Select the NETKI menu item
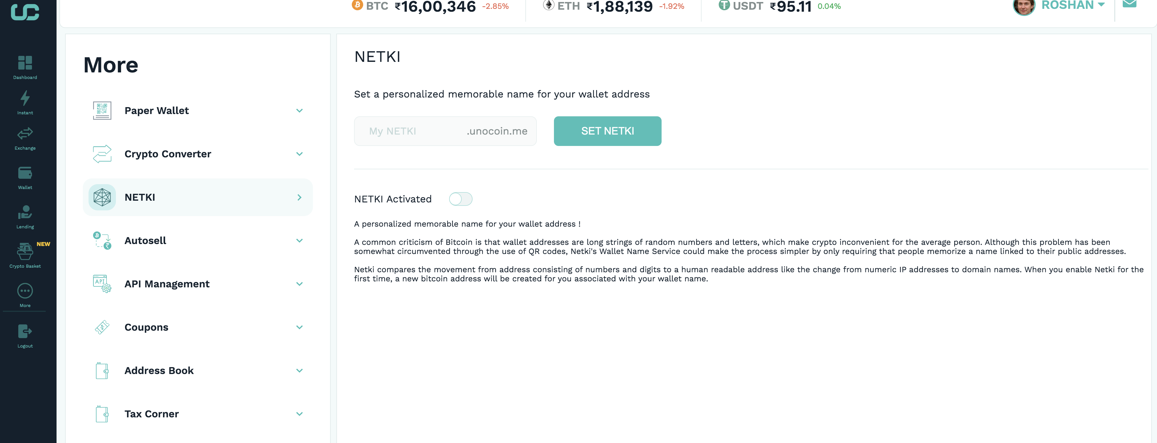The width and height of the screenshot is (1157, 443). 198,197
